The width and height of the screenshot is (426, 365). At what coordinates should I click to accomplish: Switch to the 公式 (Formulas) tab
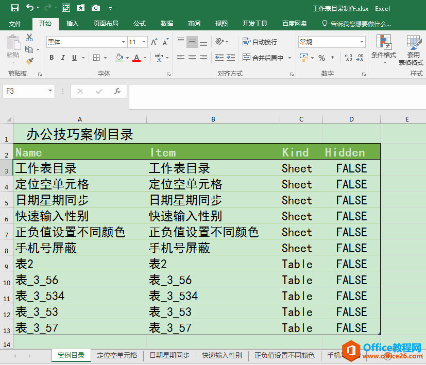pyautogui.click(x=140, y=24)
